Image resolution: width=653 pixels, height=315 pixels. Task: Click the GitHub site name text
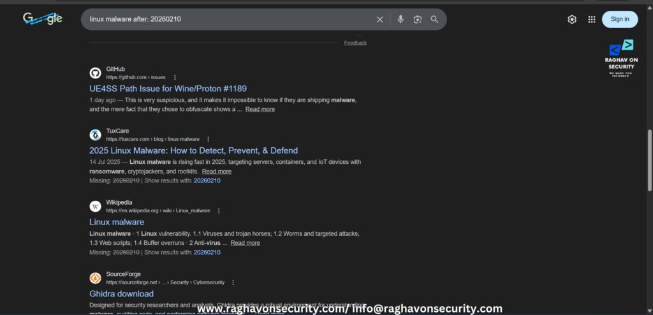tap(115, 69)
